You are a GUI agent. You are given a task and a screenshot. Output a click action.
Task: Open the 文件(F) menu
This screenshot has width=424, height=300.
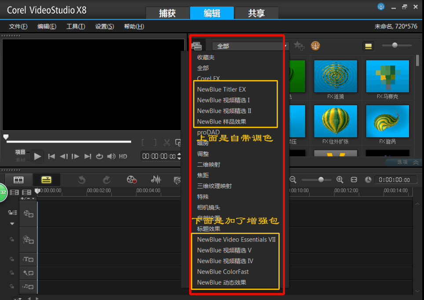tap(18, 26)
